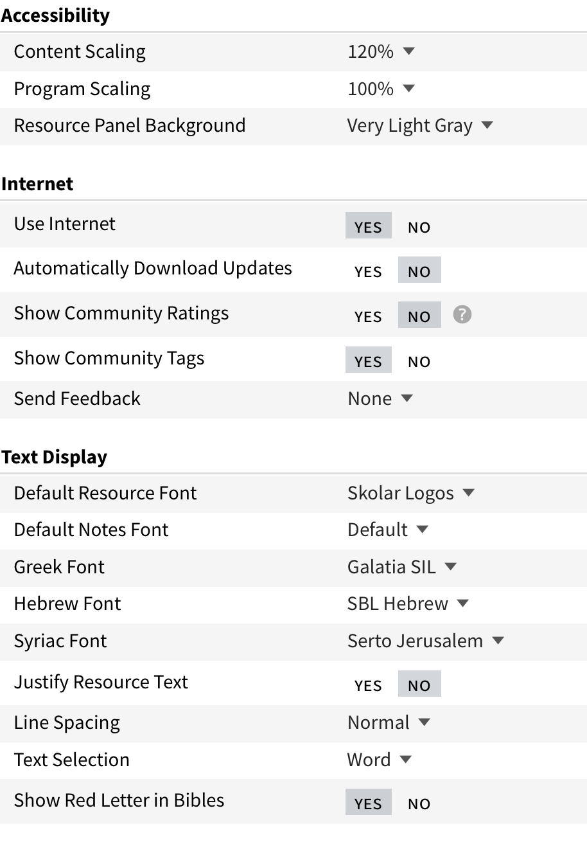Image resolution: width=587 pixels, height=851 pixels.
Task: Set Use Internet to No
Action: pyautogui.click(x=419, y=227)
